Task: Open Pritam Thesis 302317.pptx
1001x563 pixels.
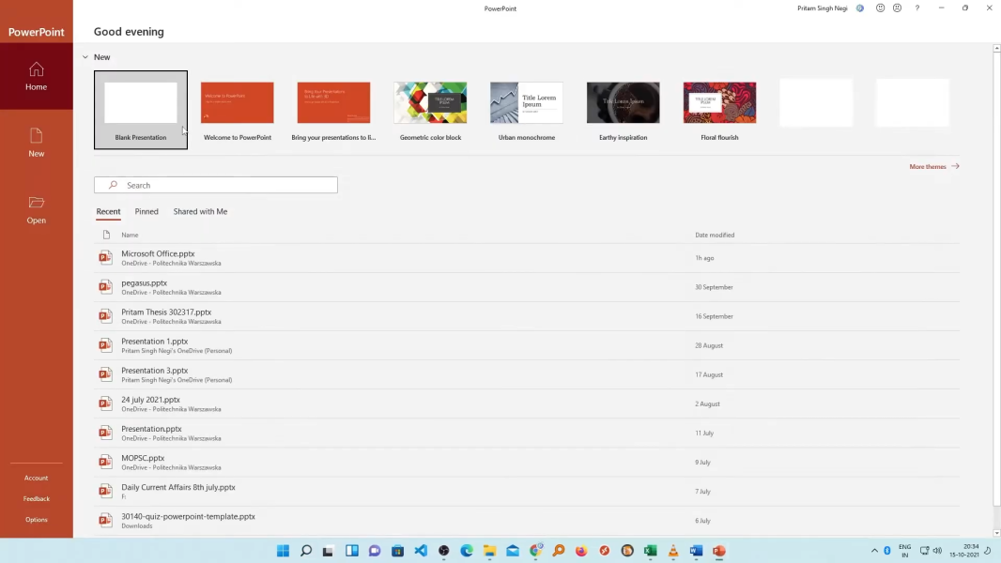Action: [x=527, y=316]
